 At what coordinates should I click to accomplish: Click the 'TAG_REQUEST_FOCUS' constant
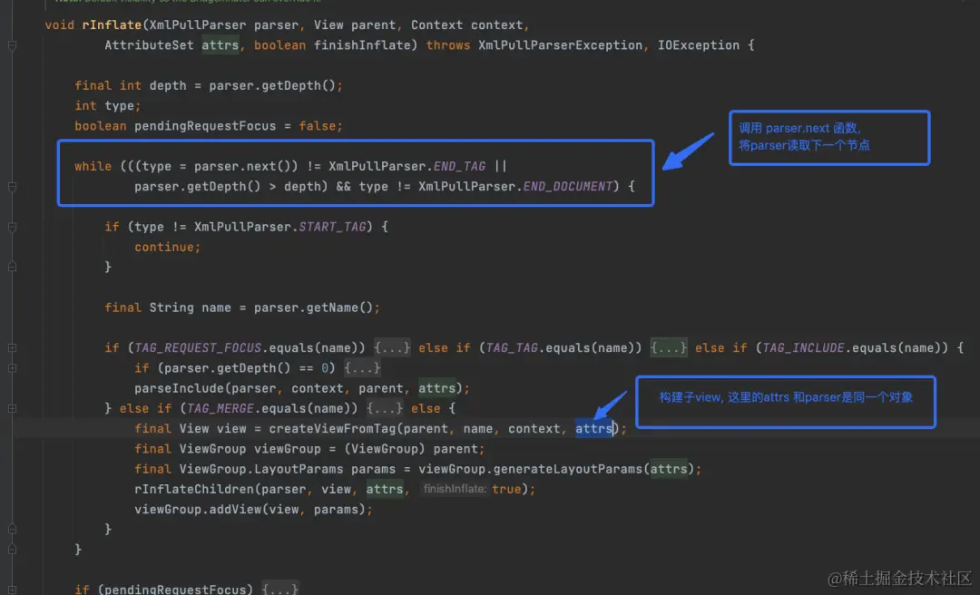[x=198, y=347]
